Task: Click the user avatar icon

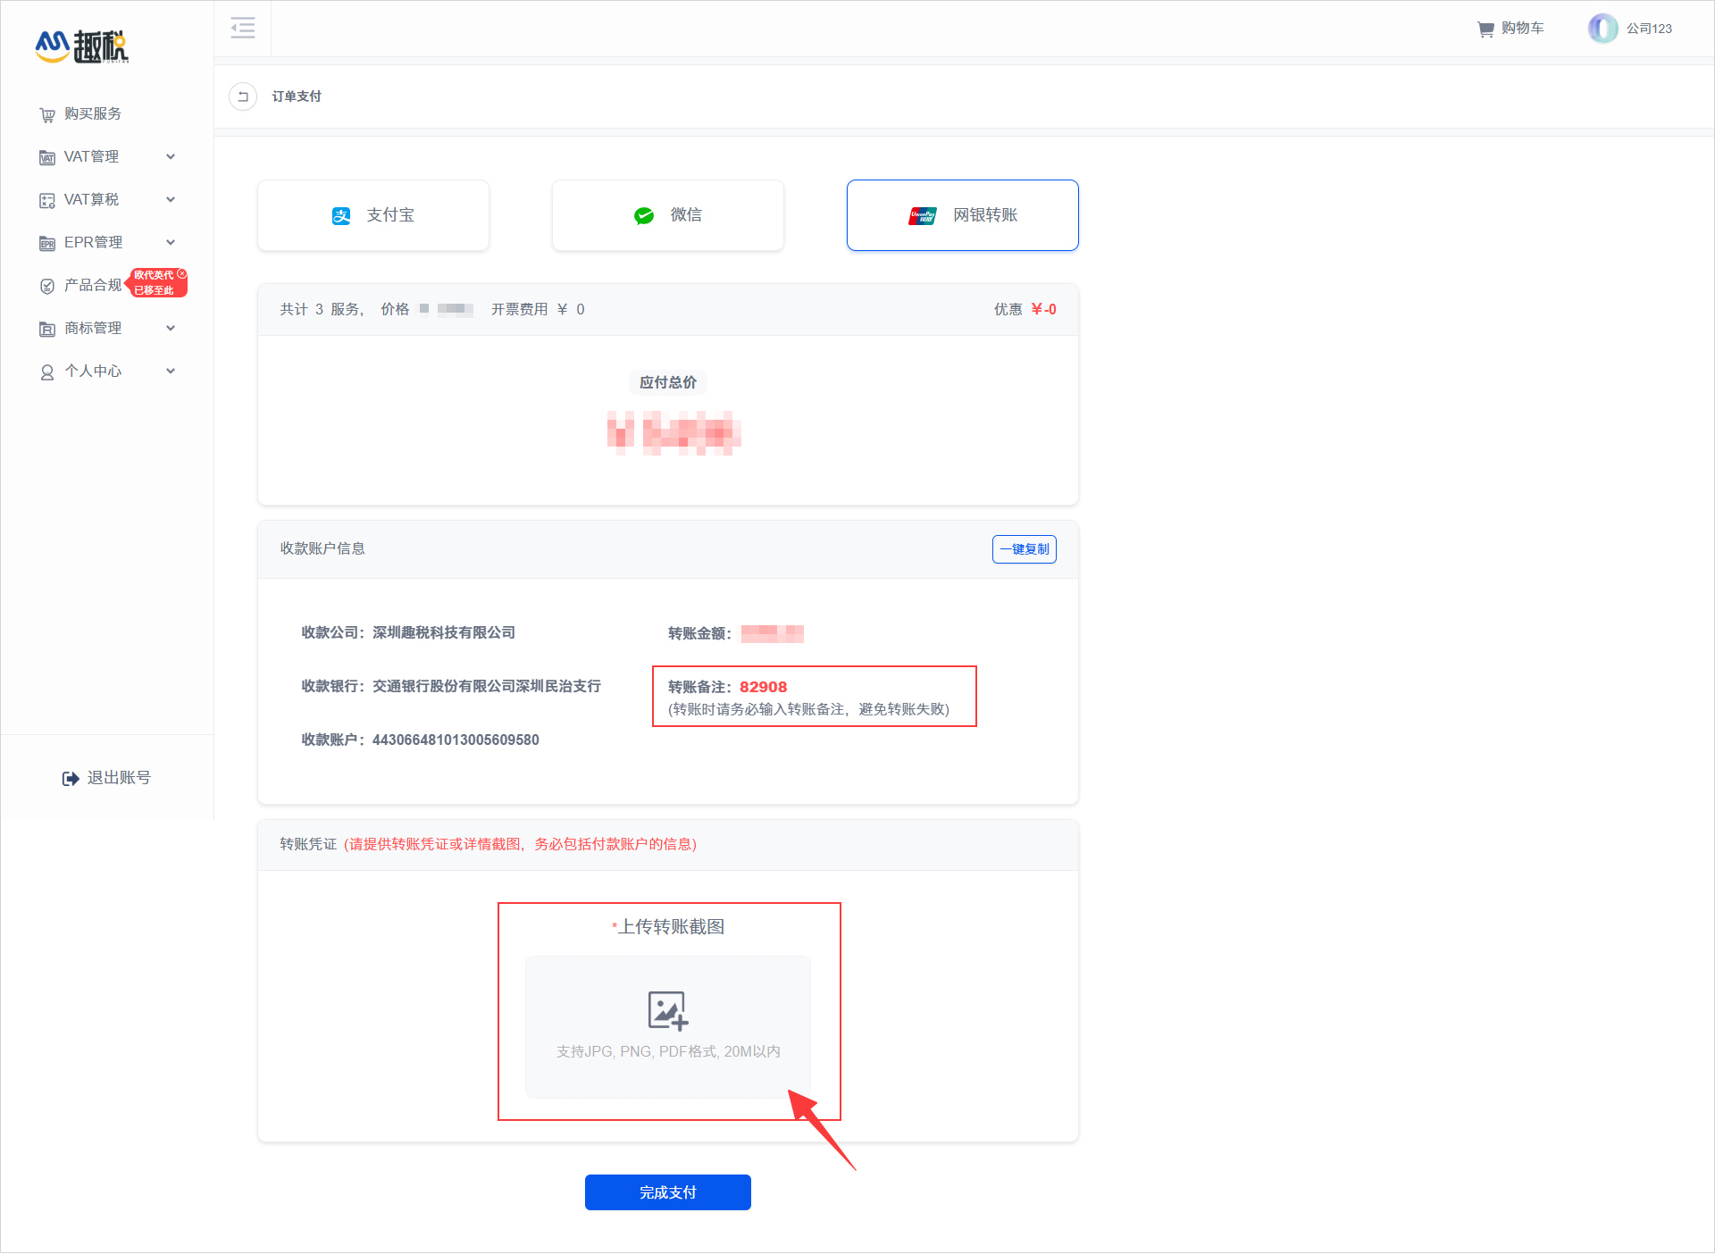Action: (1602, 29)
